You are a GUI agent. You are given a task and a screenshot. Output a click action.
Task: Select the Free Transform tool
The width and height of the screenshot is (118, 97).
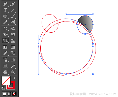click(13, 34)
